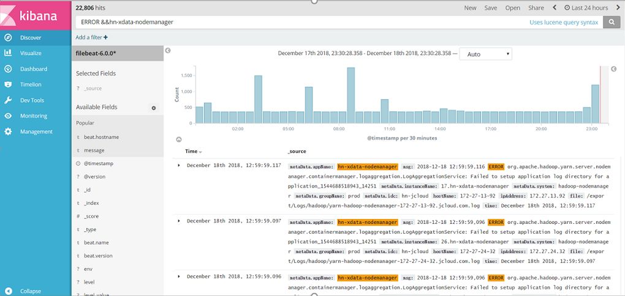Open the filebeat-6.0.0* index pattern selector
The height and width of the screenshot is (296, 625).
[117, 53]
